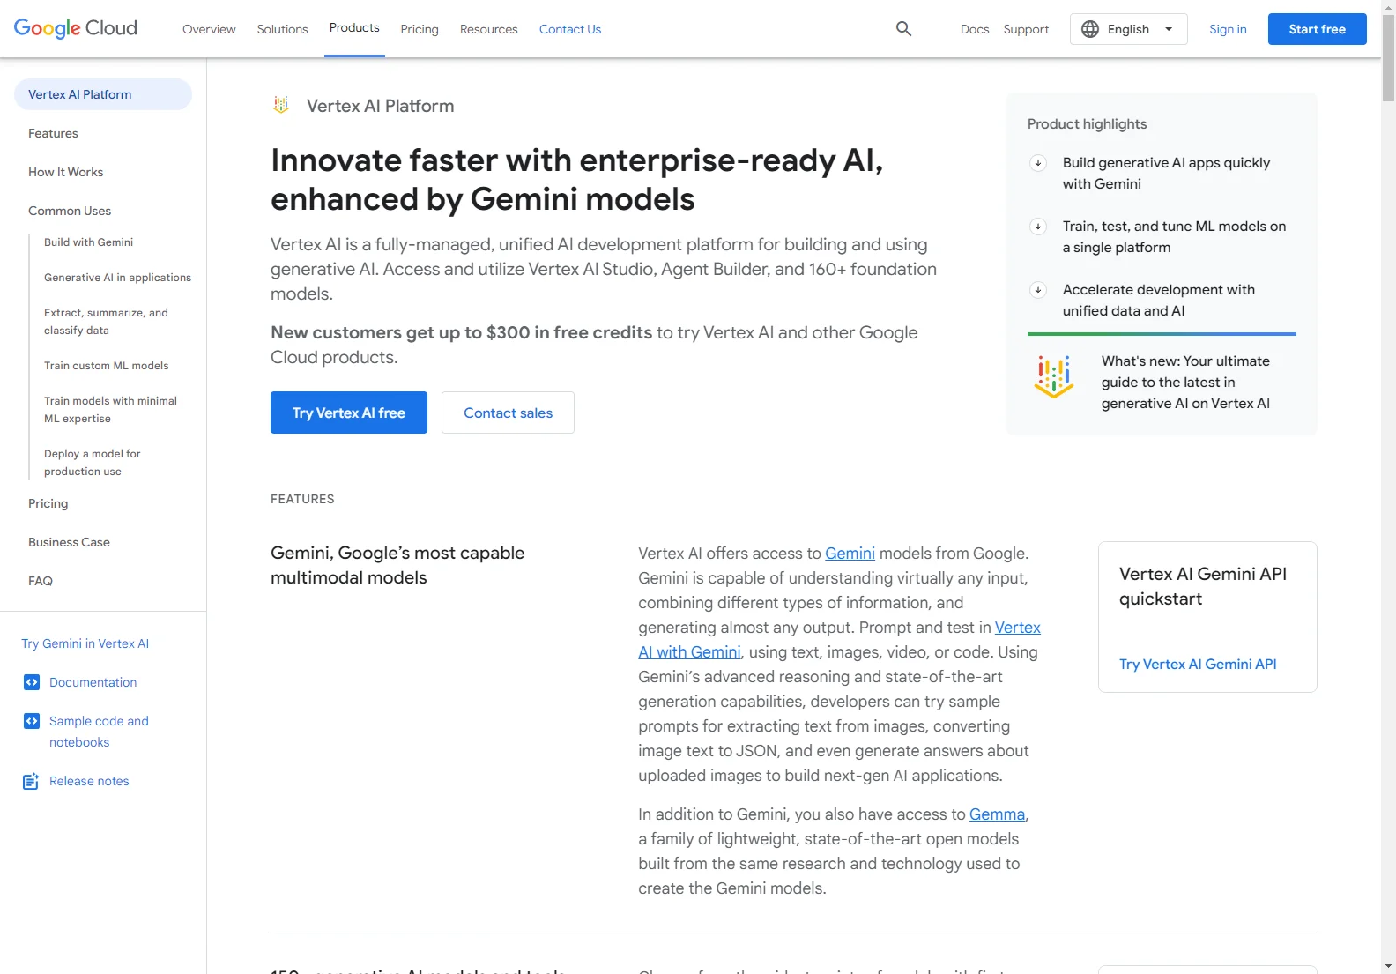
Task: Open Train custom ML models item
Action: click(106, 365)
